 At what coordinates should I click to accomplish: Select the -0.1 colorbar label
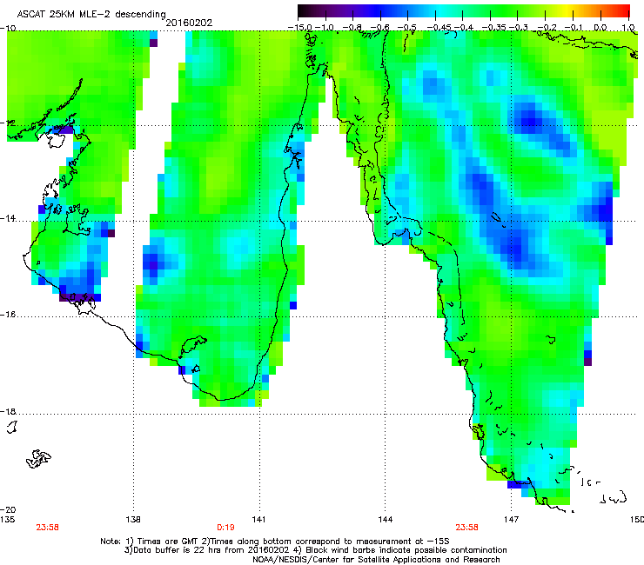574,28
